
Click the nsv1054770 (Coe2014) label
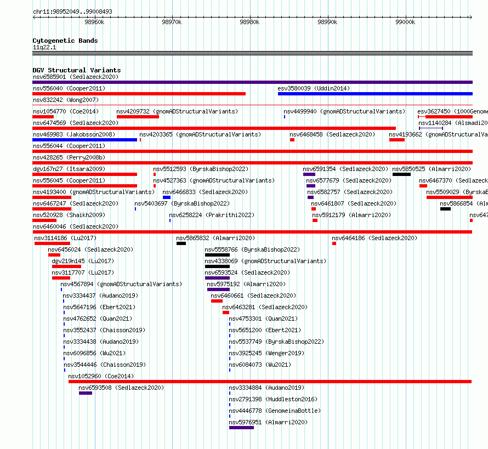point(66,111)
